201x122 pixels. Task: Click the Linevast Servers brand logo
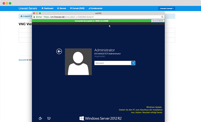(x=28, y=8)
